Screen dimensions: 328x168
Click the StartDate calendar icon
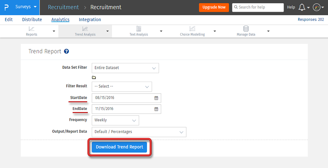point(156,98)
